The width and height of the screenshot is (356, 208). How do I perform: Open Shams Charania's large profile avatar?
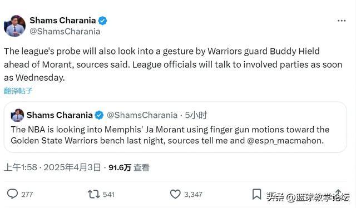[15, 26]
